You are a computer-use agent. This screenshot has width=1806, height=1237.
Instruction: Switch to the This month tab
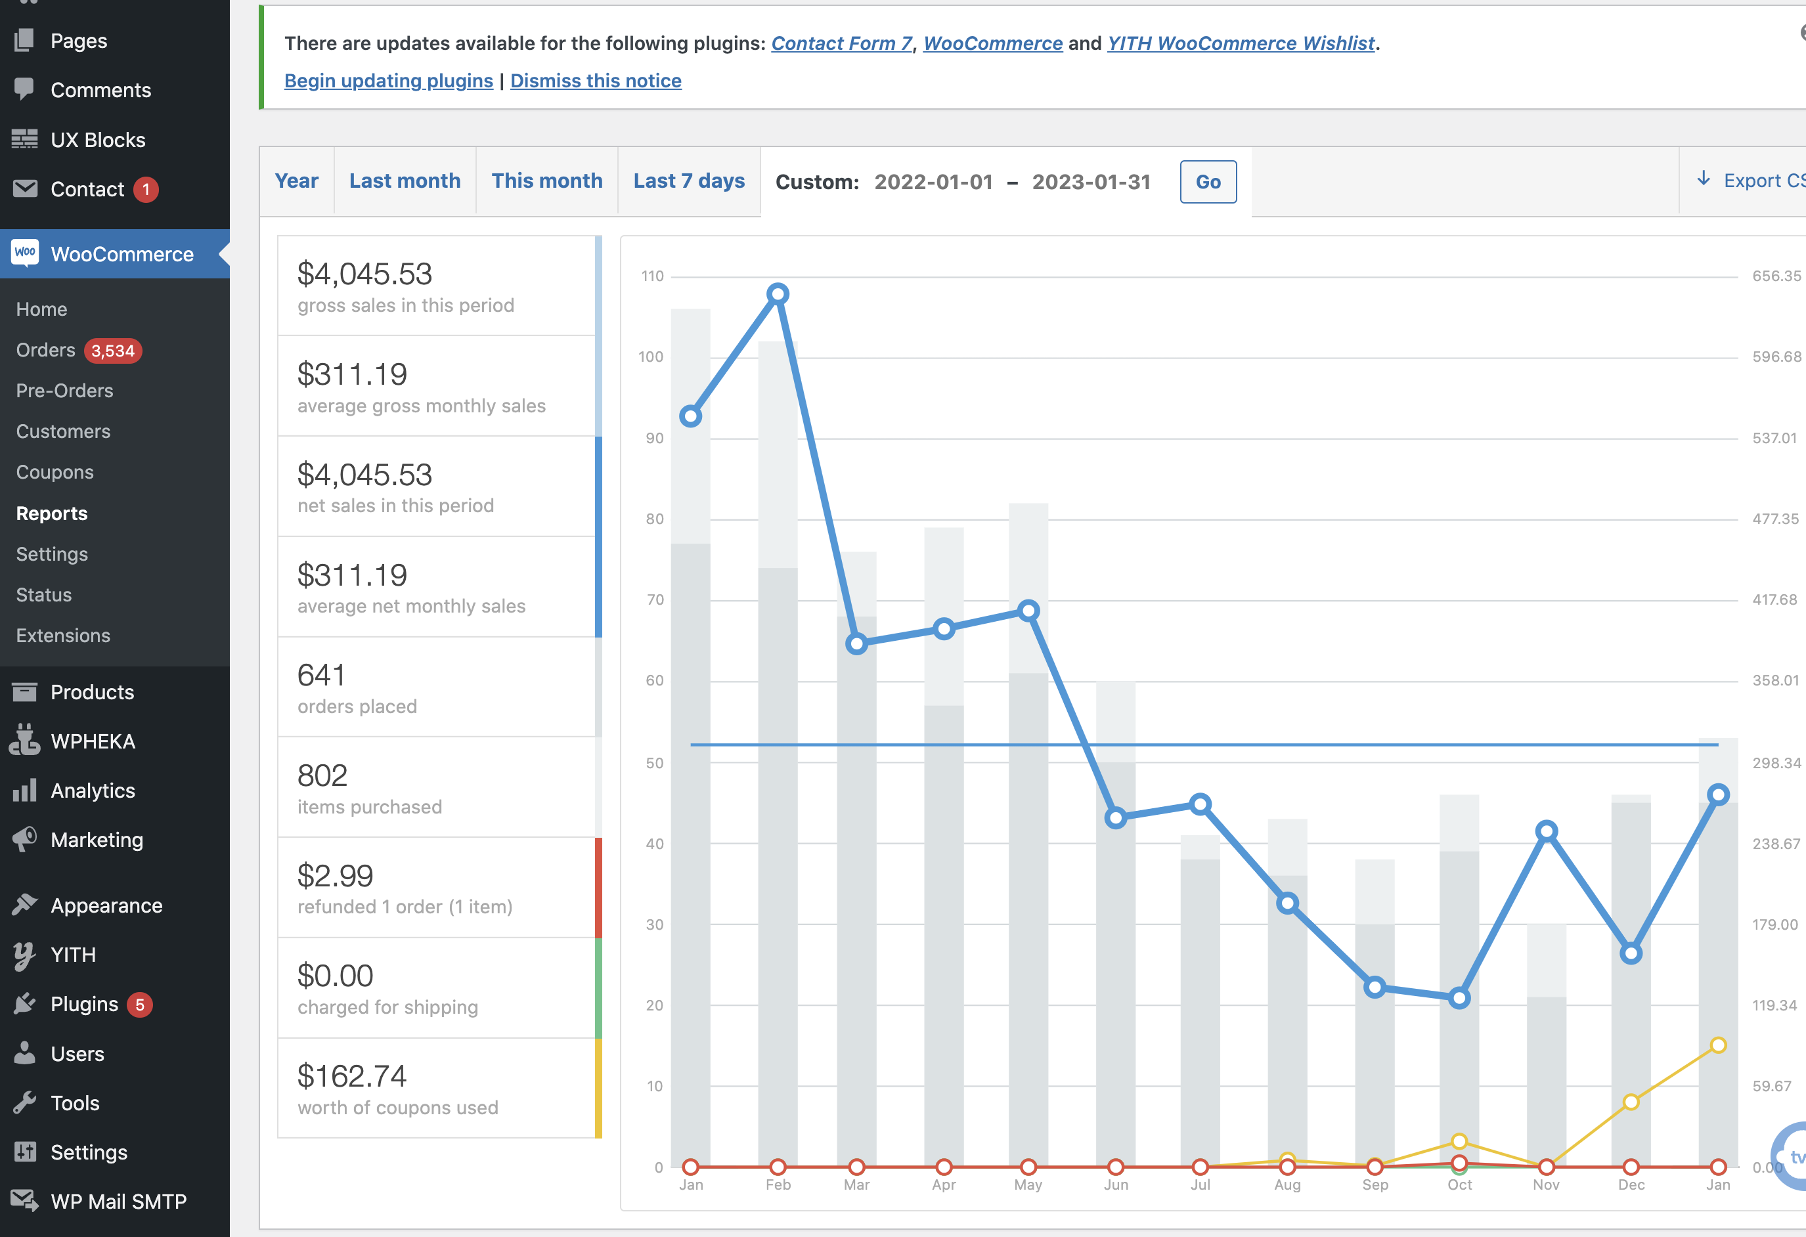point(547,181)
